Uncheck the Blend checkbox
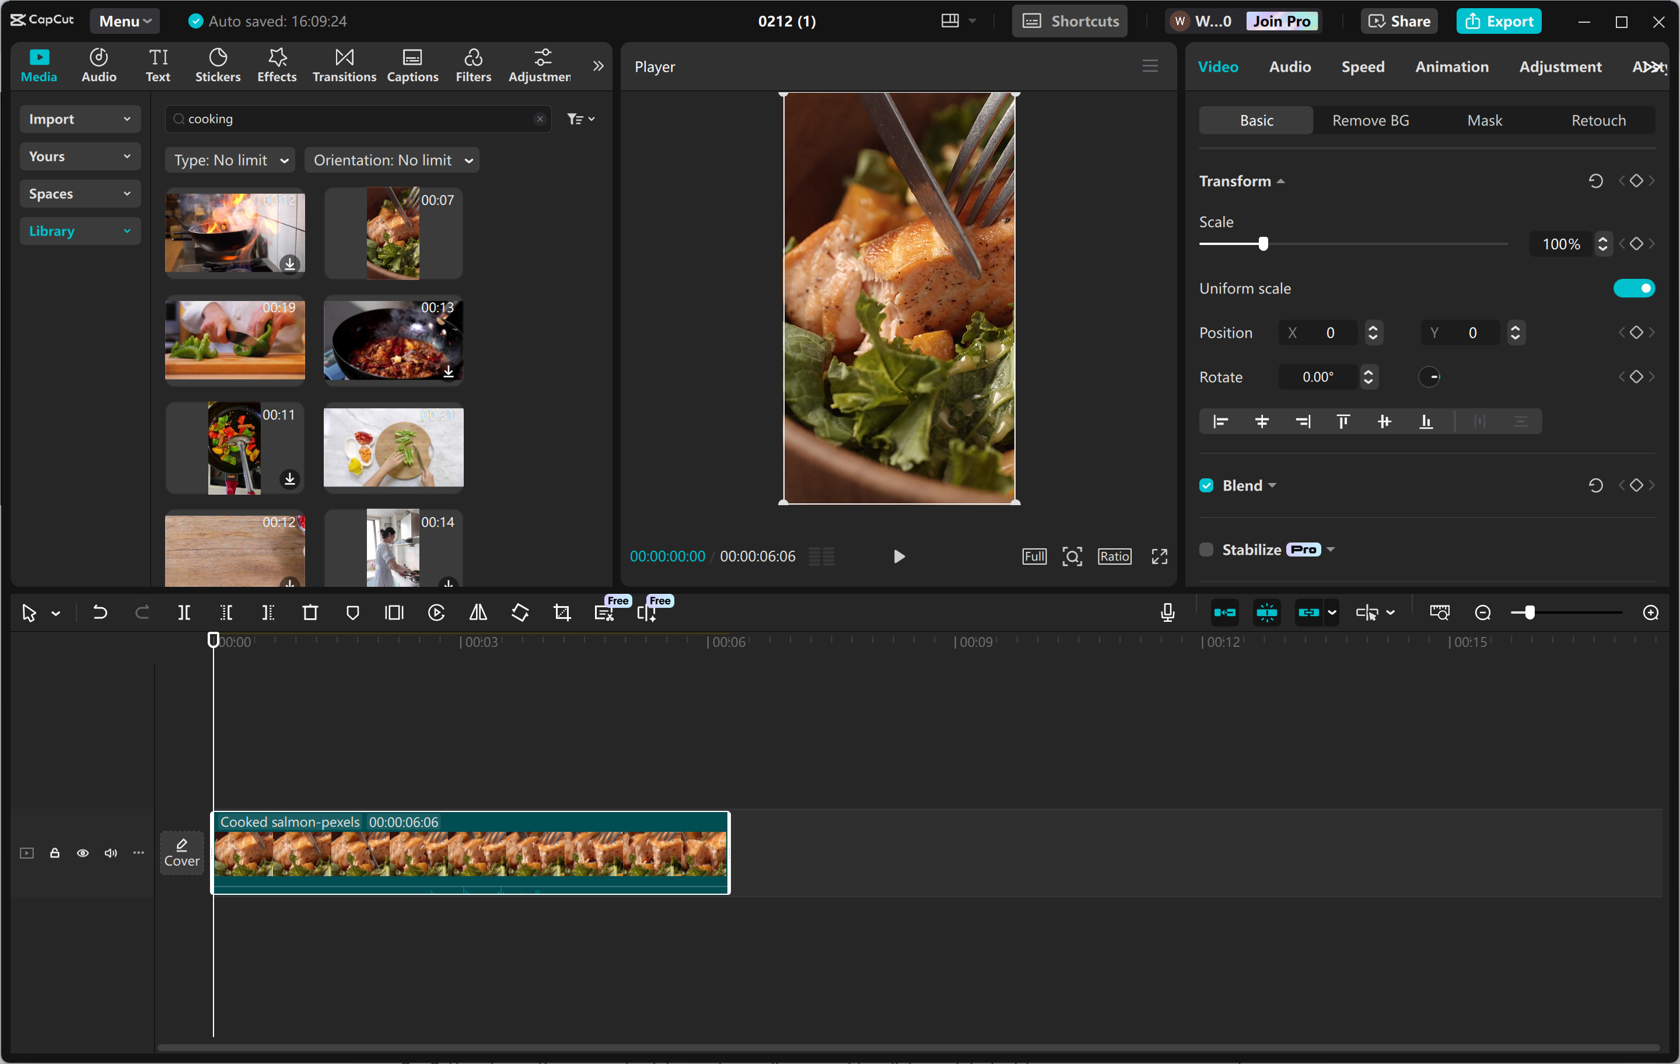This screenshot has width=1680, height=1064. [x=1206, y=484]
